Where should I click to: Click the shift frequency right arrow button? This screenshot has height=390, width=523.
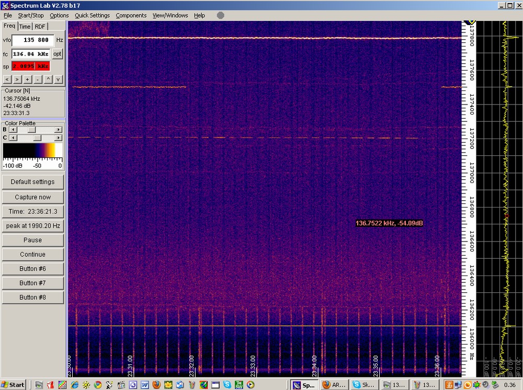tap(17, 79)
